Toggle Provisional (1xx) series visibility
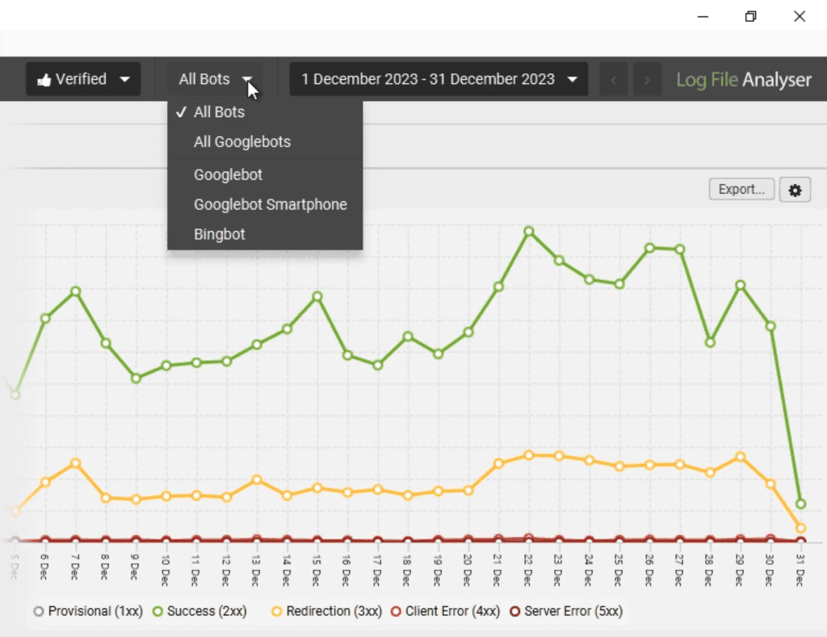Image resolution: width=827 pixels, height=637 pixels. pyautogui.click(x=39, y=611)
